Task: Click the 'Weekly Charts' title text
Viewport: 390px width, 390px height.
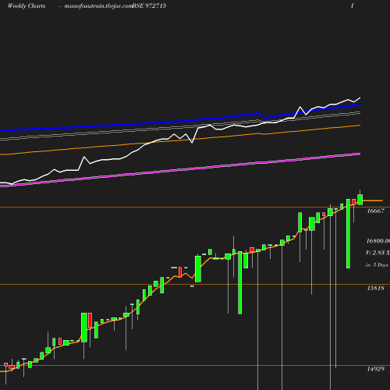Action: pos(27,5)
